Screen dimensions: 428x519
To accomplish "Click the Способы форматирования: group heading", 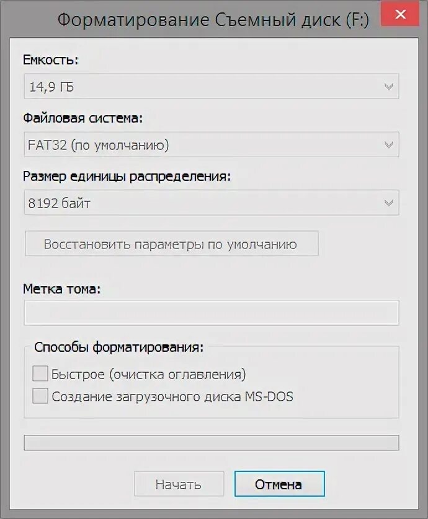I will coord(118,347).
